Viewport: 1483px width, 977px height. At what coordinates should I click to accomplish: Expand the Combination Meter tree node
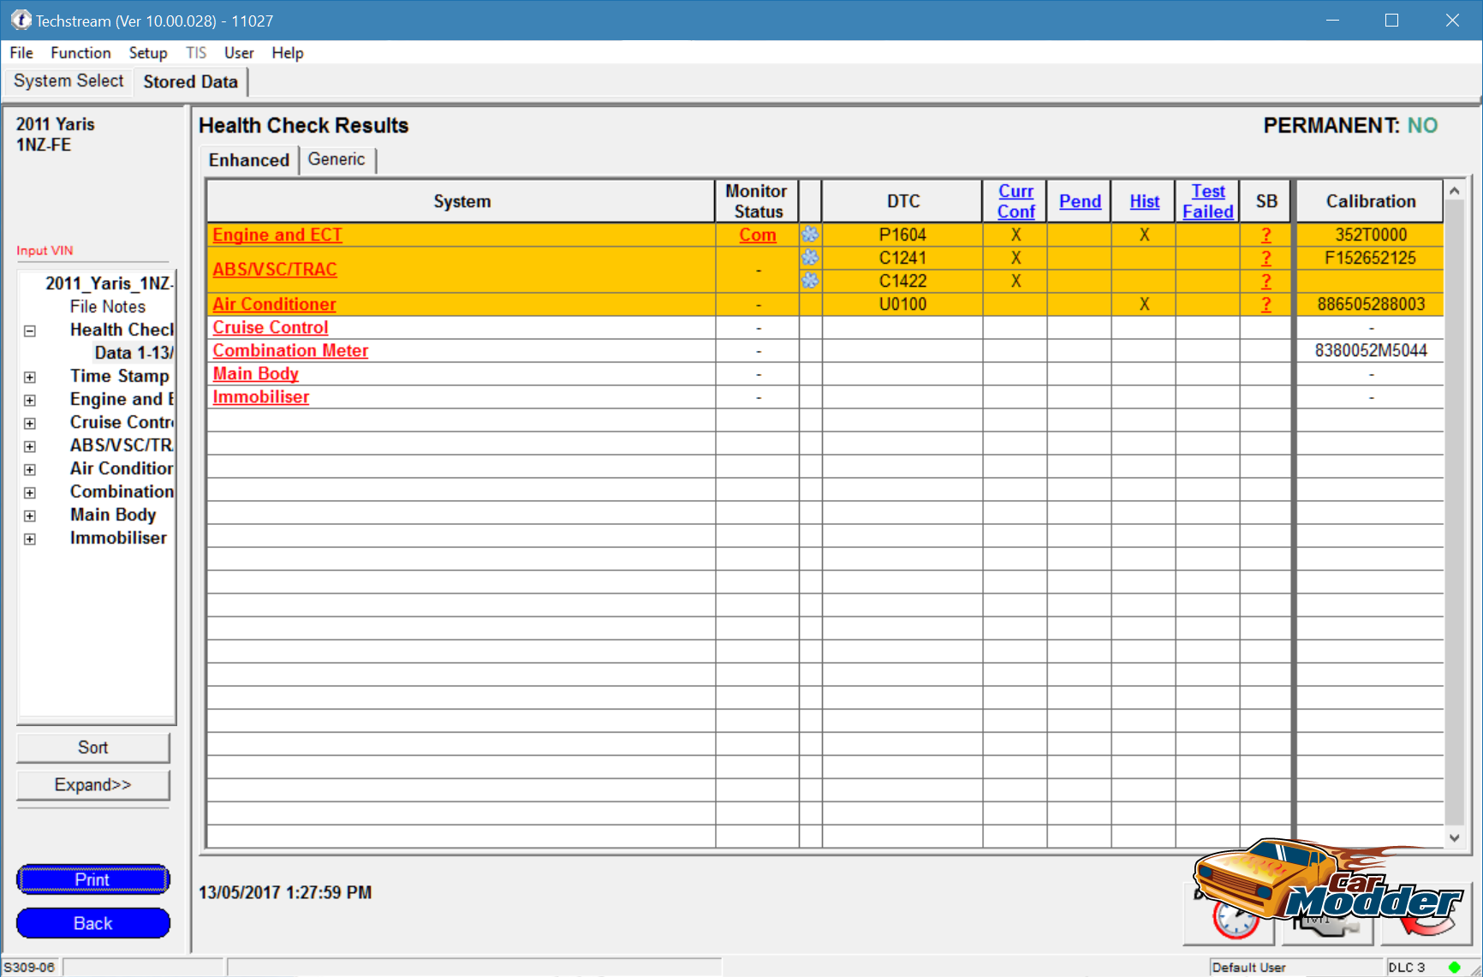point(30,492)
